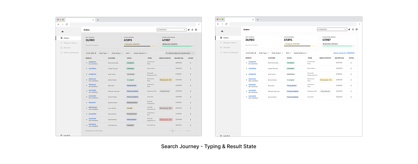
Task: Click the calendar icon in left window's date field
Action: point(95,53)
